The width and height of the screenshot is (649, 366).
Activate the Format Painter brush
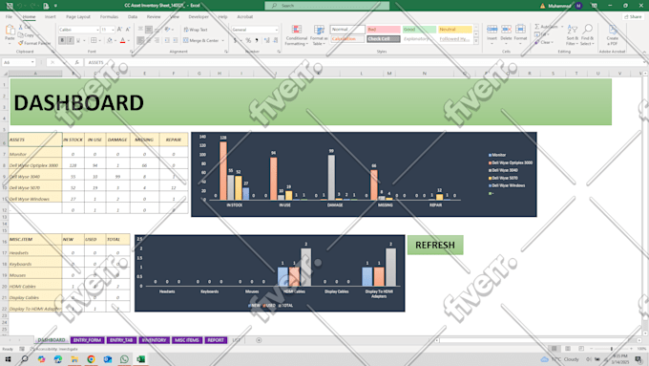click(x=21, y=43)
